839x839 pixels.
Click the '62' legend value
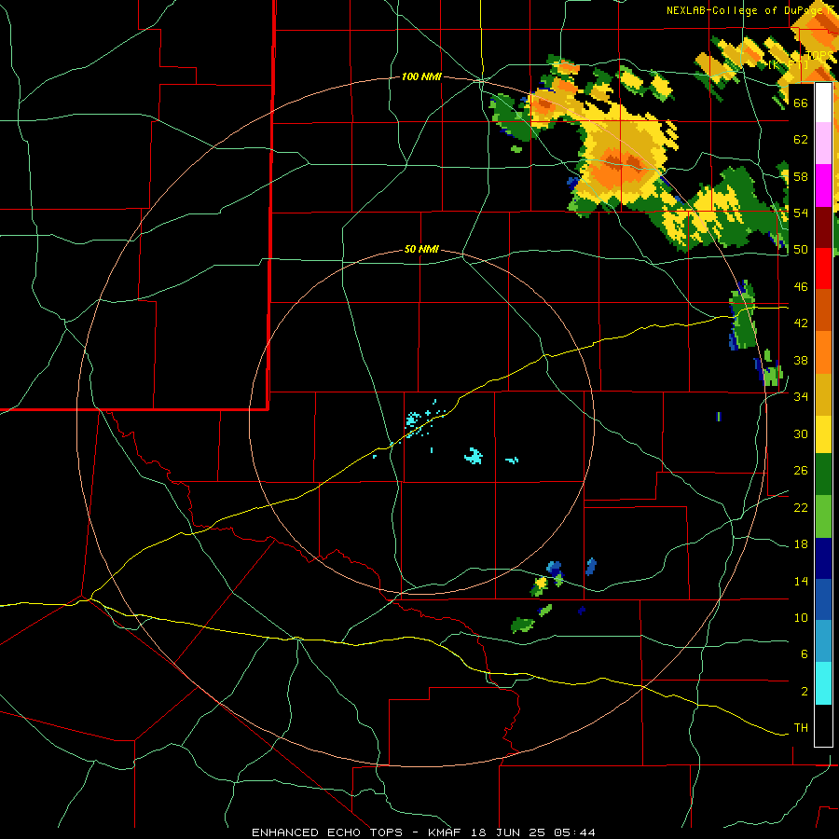[801, 140]
